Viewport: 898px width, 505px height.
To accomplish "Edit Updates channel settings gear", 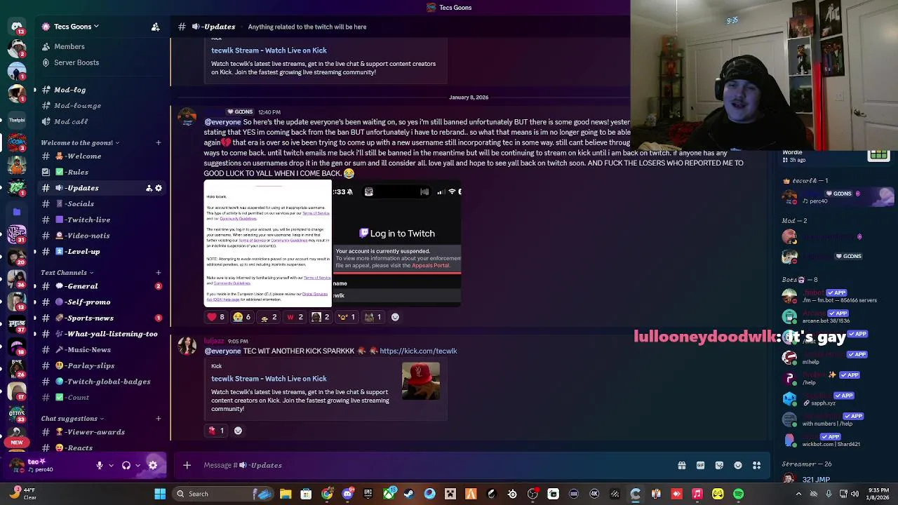I will click(x=159, y=188).
